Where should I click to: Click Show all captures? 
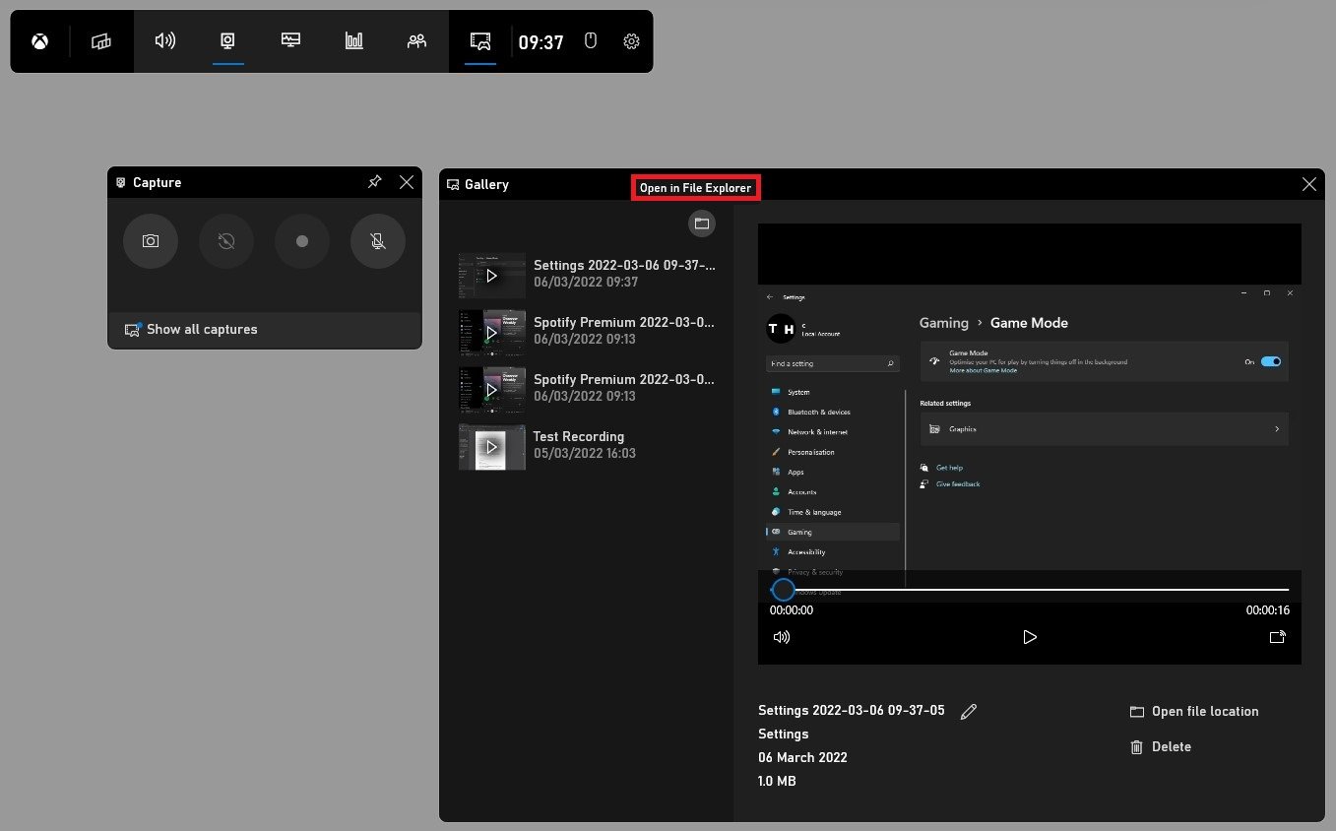tap(202, 330)
